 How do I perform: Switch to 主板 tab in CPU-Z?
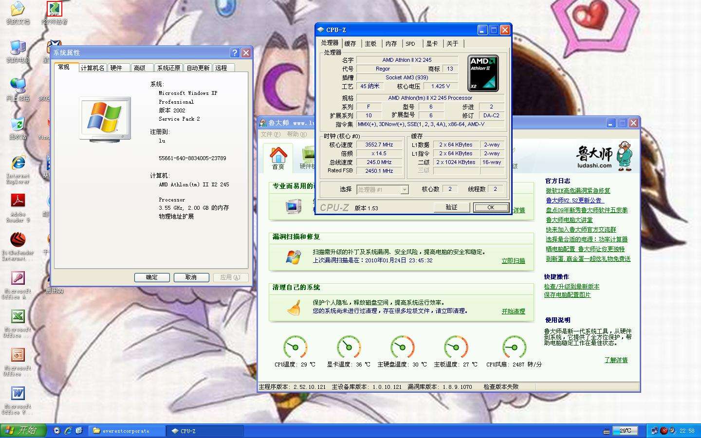point(371,44)
